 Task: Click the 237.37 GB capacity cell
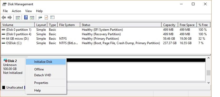tap(170, 43)
